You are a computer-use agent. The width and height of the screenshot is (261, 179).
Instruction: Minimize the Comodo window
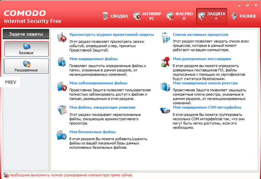(239, 6)
